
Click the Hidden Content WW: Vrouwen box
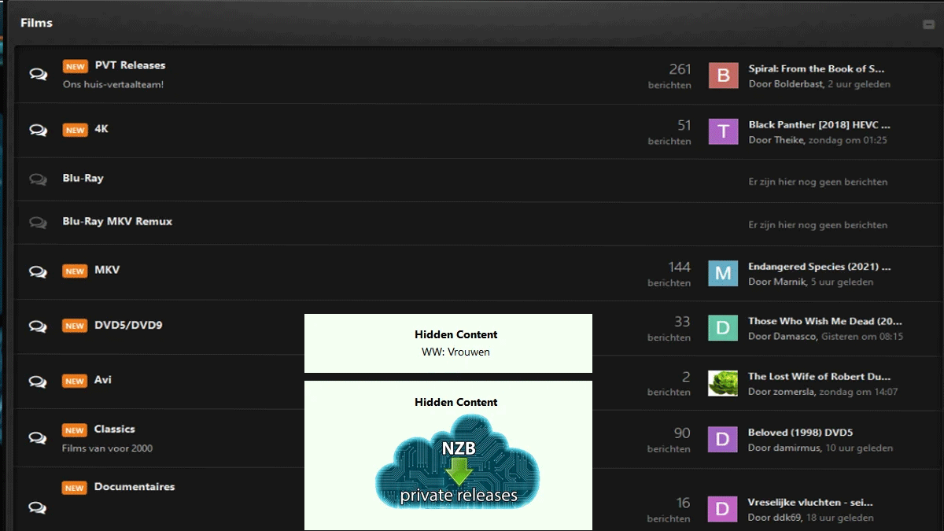tap(448, 343)
